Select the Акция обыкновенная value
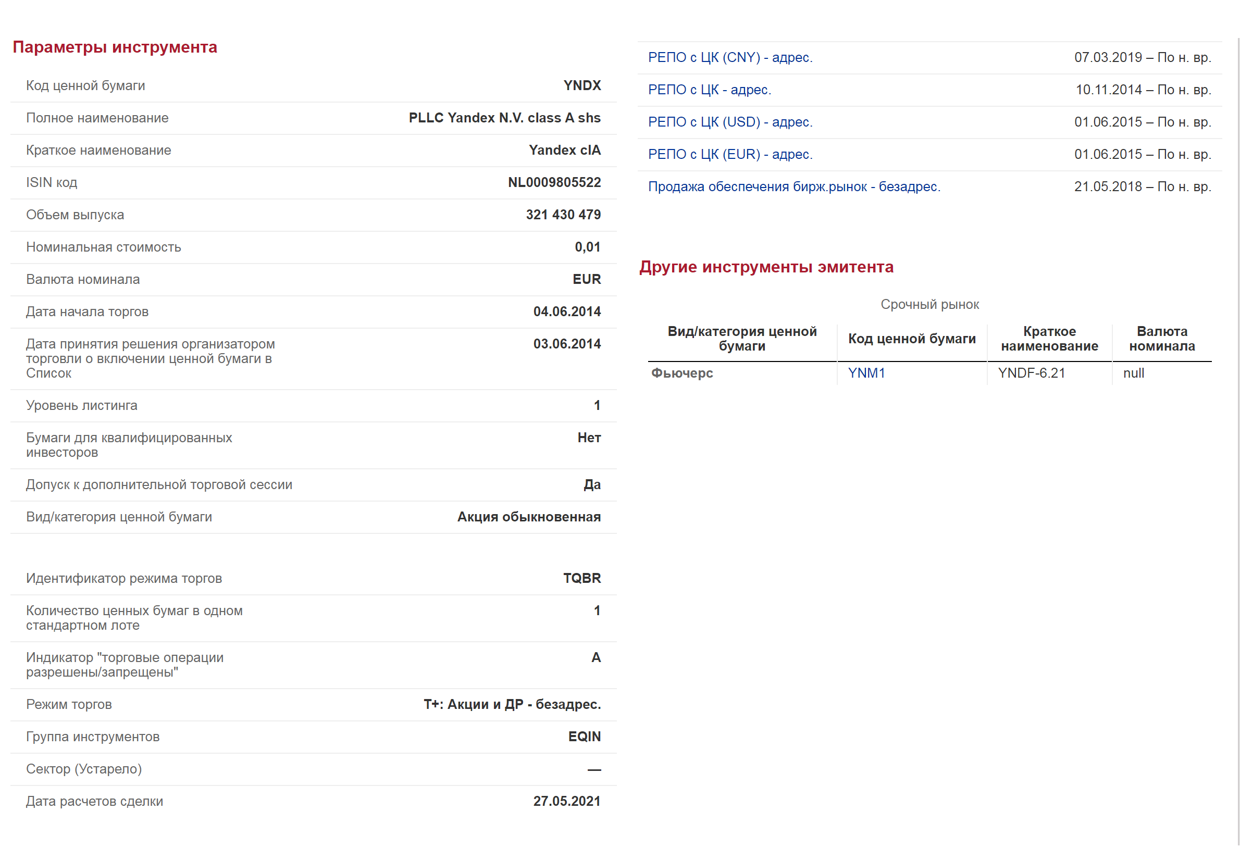The width and height of the screenshot is (1240, 848). click(529, 517)
